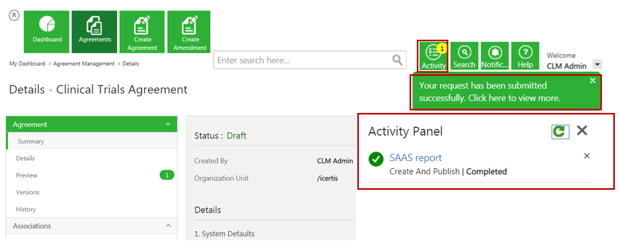Collapse the Agreement section
The height and width of the screenshot is (248, 619).
[168, 124]
